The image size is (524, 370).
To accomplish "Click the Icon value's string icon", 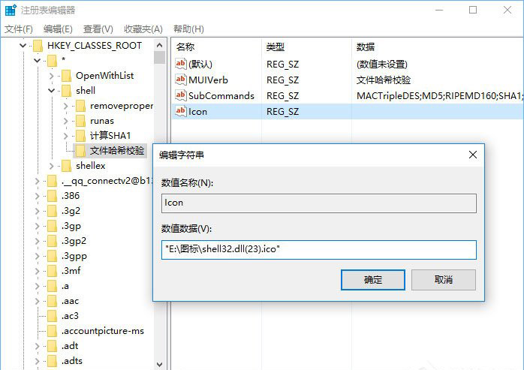I will click(x=180, y=111).
